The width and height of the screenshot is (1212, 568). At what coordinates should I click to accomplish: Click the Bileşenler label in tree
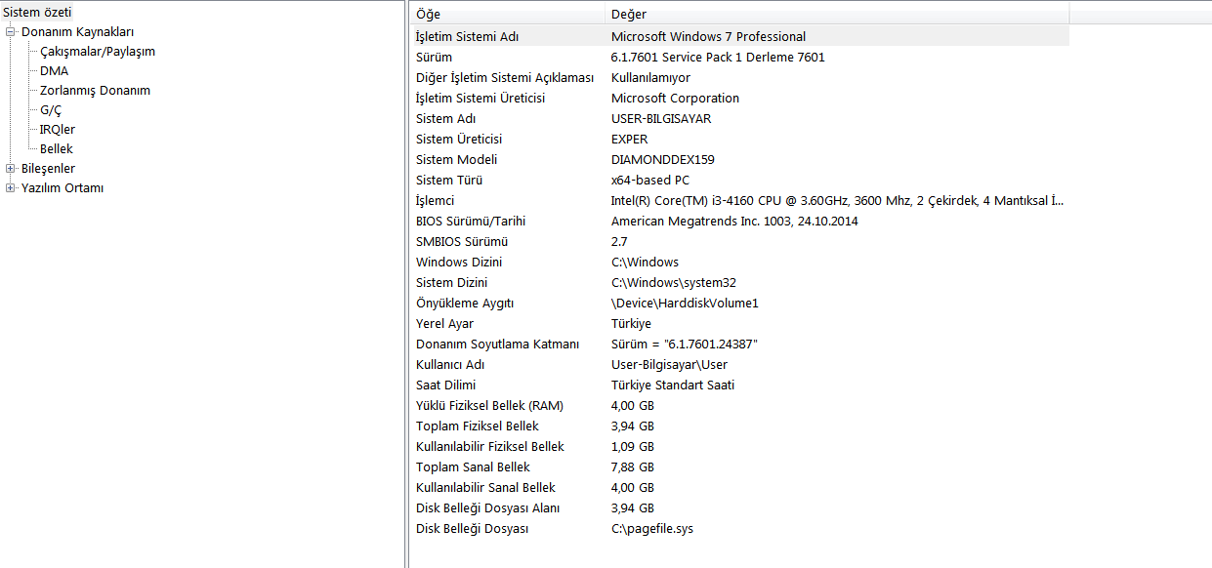pos(48,169)
